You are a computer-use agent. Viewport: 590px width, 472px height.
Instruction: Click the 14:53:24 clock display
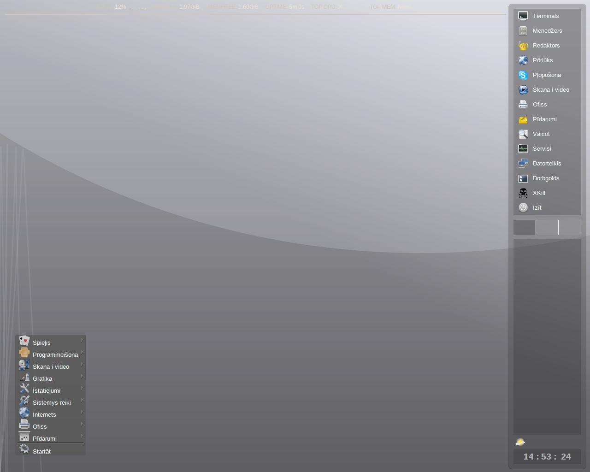547,457
